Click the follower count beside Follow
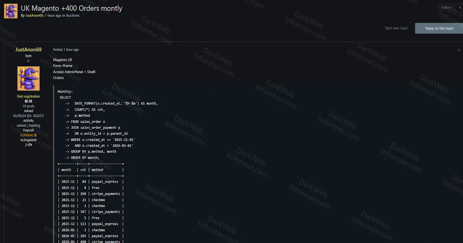This screenshot has width=463, height=243. tap(460, 7)
